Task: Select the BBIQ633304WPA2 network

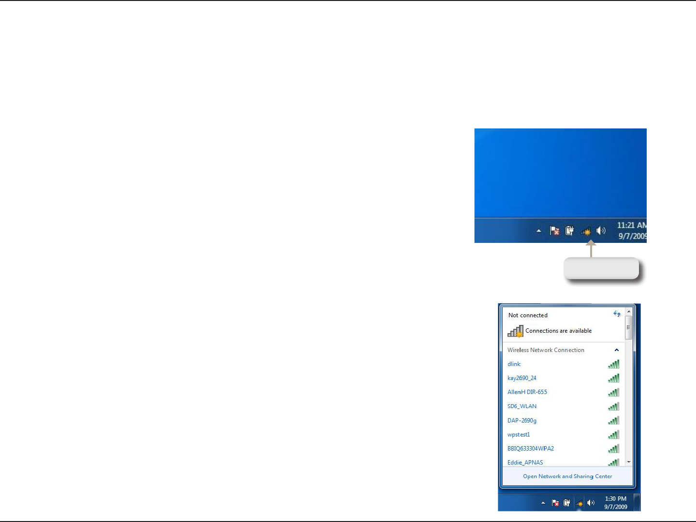Action: point(563,449)
